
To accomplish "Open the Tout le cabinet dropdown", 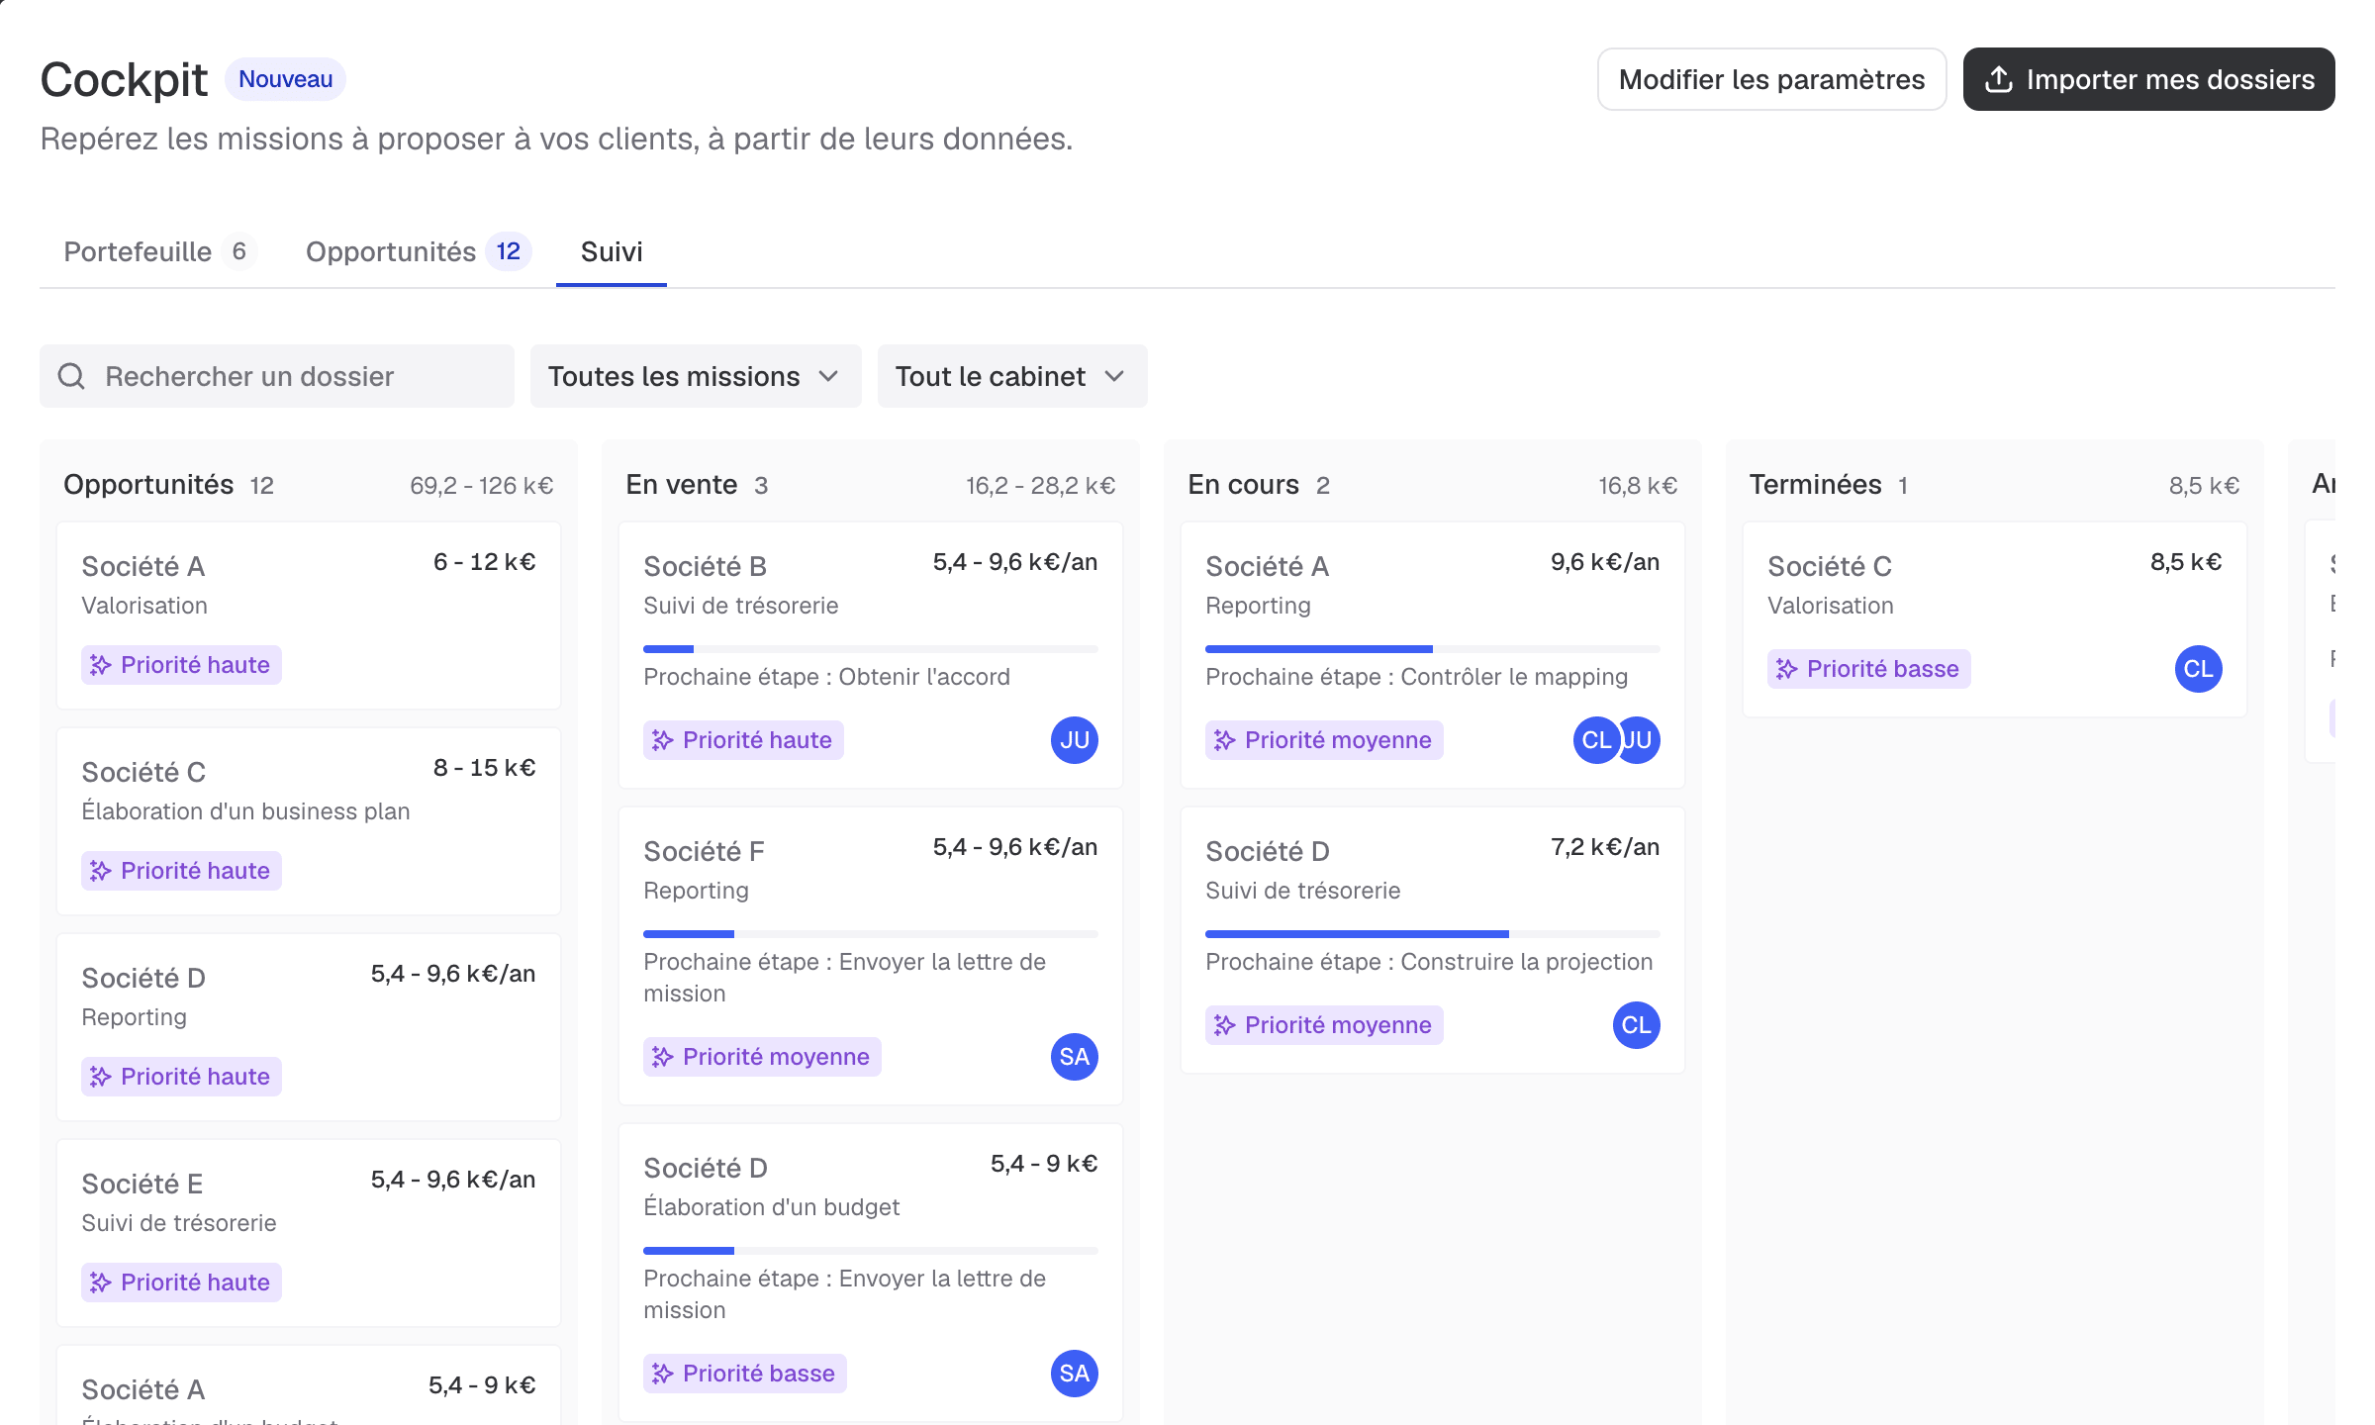I will [1012, 376].
